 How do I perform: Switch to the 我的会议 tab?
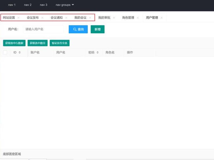tap(81, 18)
